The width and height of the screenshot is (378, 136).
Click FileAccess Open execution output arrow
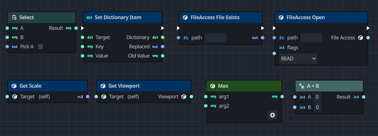tap(368, 28)
